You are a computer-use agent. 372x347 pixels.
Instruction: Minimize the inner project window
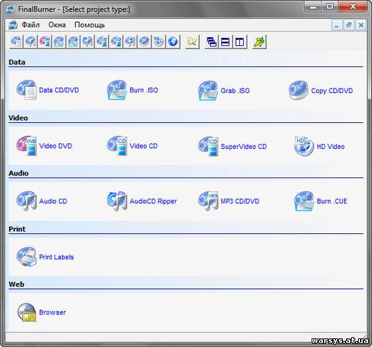point(337,25)
